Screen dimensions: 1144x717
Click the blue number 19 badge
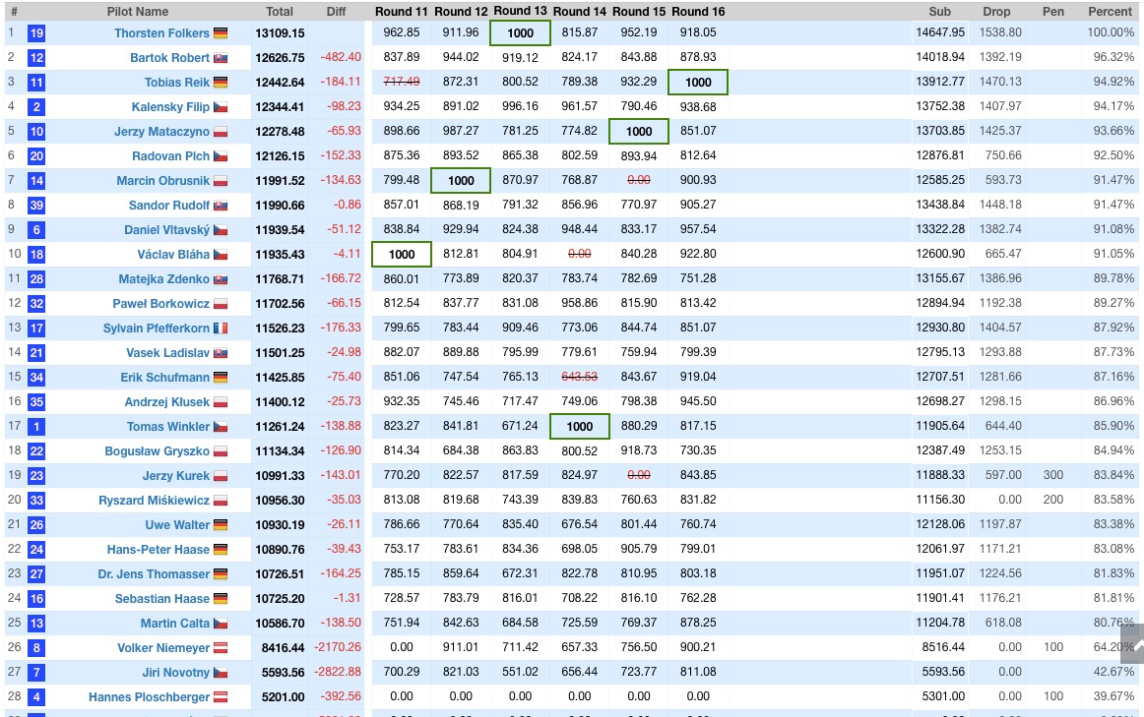point(36,33)
